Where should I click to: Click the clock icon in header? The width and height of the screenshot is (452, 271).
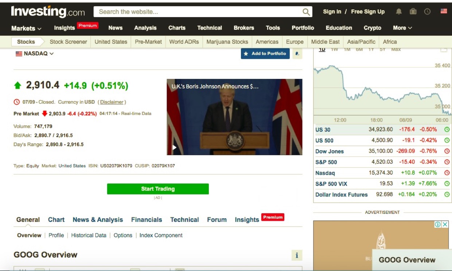click(x=427, y=12)
